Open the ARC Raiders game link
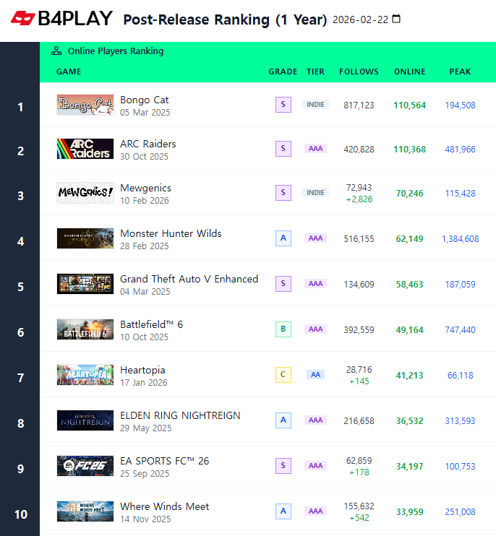The height and width of the screenshot is (536, 496). point(147,144)
